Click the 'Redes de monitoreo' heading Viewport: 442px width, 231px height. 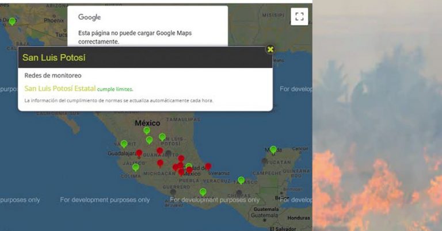click(53, 75)
